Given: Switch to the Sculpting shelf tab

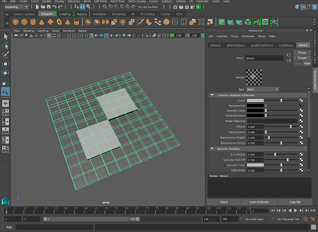Looking at the screenshot, I should 65,14.
